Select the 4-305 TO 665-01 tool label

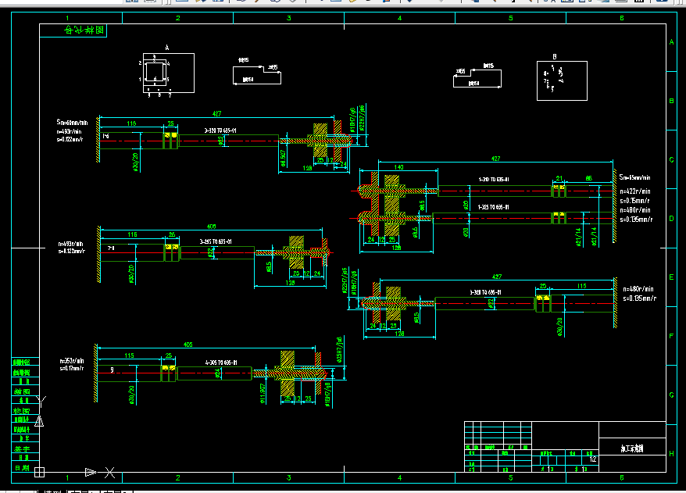[x=221, y=363]
